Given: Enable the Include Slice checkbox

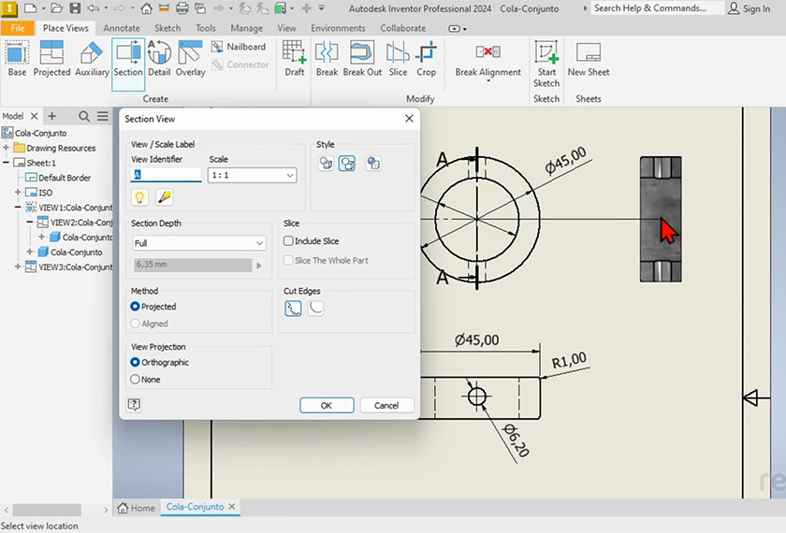Looking at the screenshot, I should 289,241.
